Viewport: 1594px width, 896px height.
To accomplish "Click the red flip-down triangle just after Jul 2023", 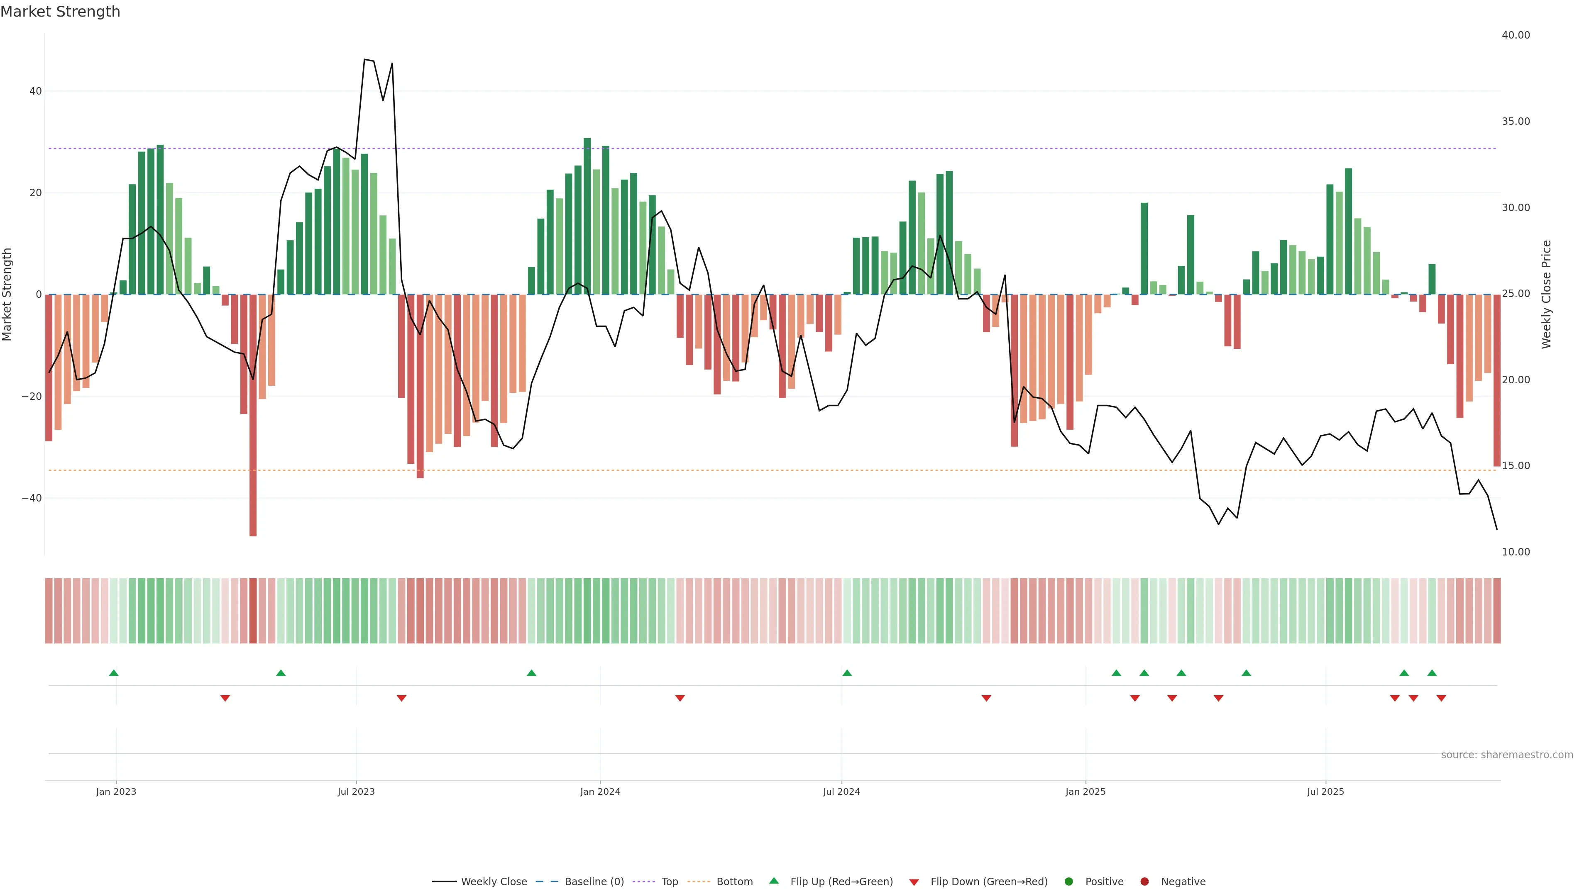I will click(x=401, y=698).
